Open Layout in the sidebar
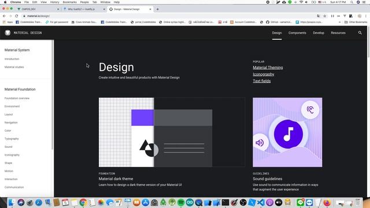This screenshot has width=370, height=208. 9,114
